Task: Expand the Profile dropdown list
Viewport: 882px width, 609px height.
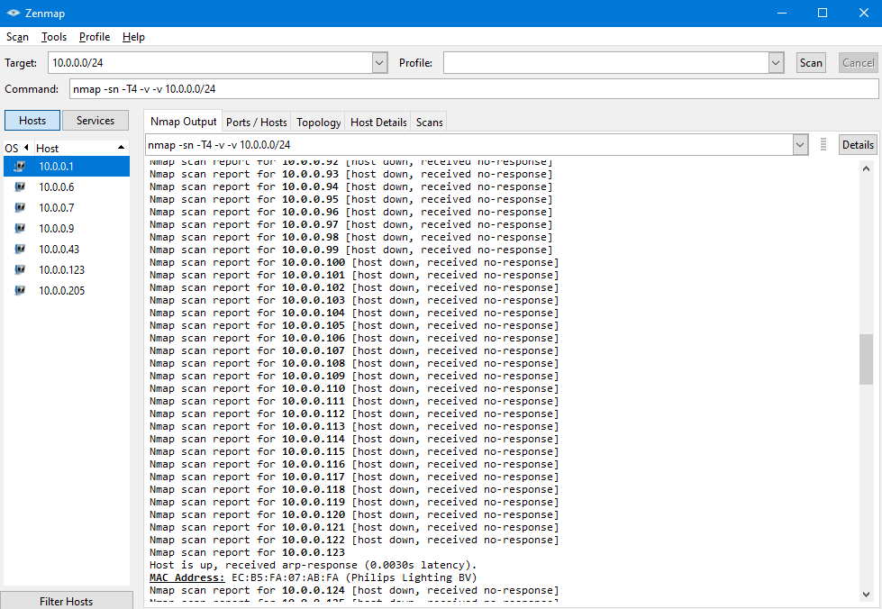Action: 776,63
